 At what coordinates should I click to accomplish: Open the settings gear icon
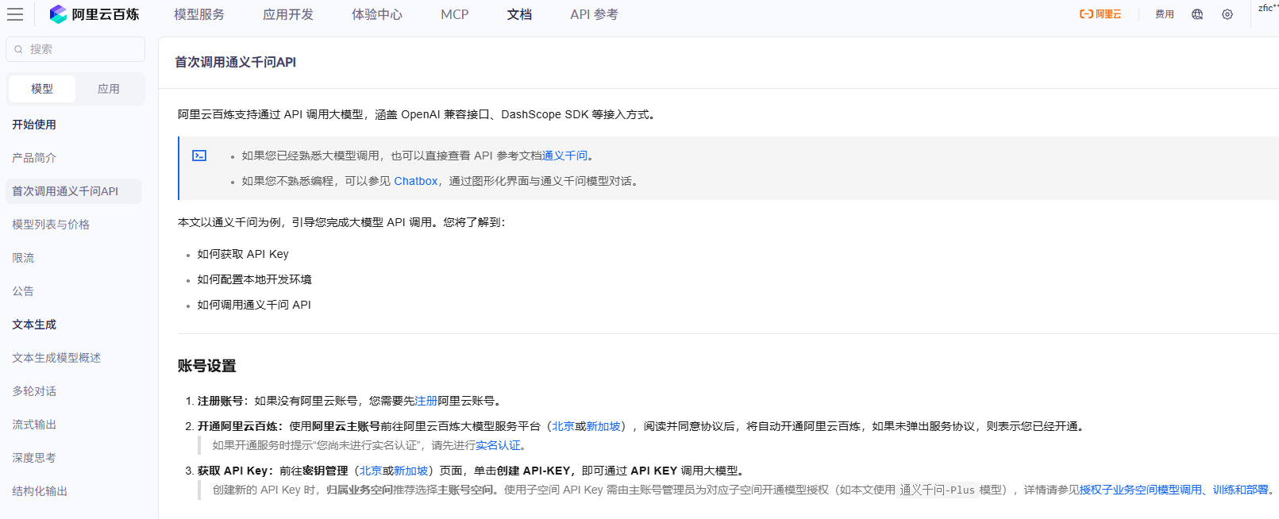point(1227,14)
